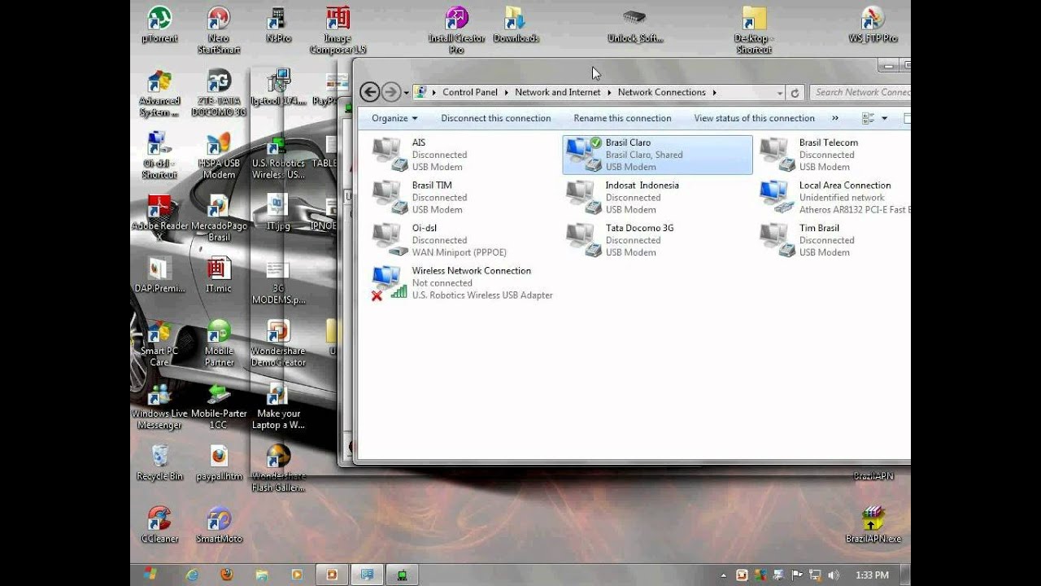Open HSPA USB Modem desktop shortcut
Image resolution: width=1041 pixels, height=586 pixels.
click(x=219, y=156)
